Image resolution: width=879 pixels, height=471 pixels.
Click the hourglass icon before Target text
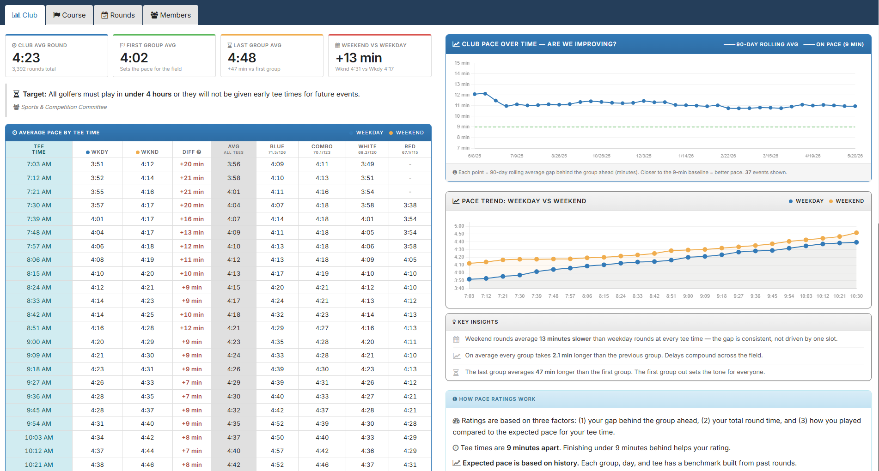coord(16,94)
